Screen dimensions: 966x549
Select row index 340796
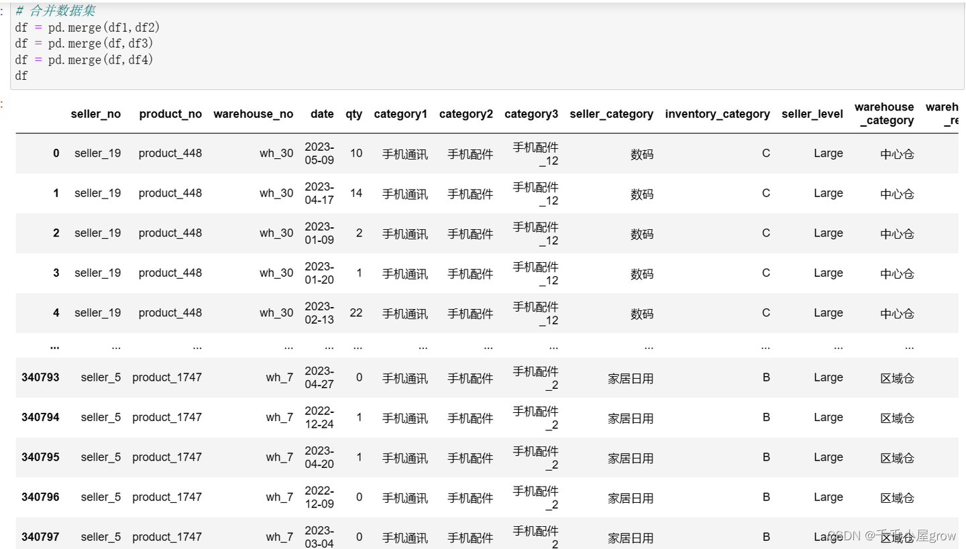coord(40,497)
